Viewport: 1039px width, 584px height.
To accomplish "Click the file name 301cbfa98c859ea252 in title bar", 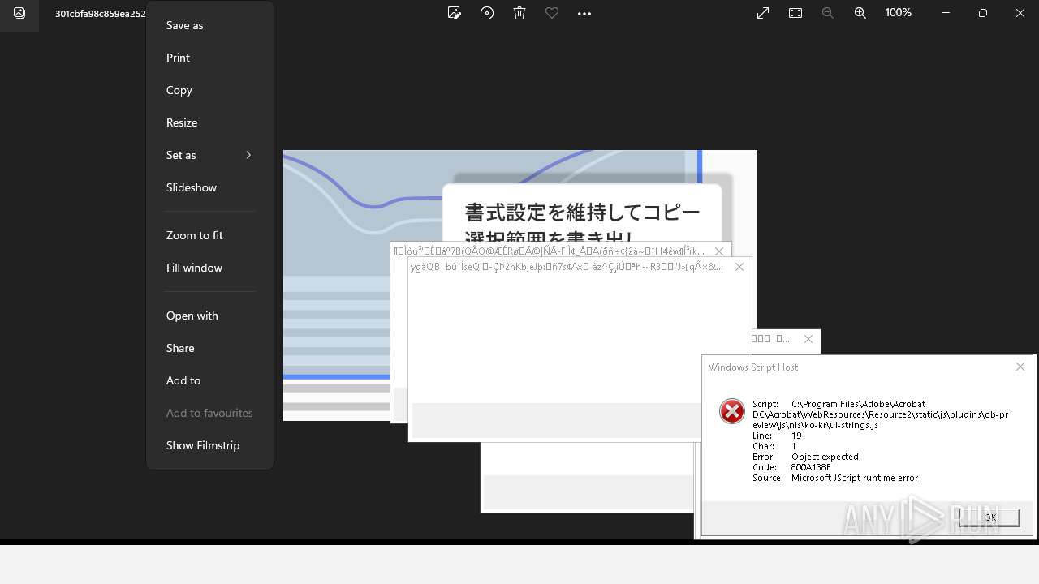I will tap(101, 14).
